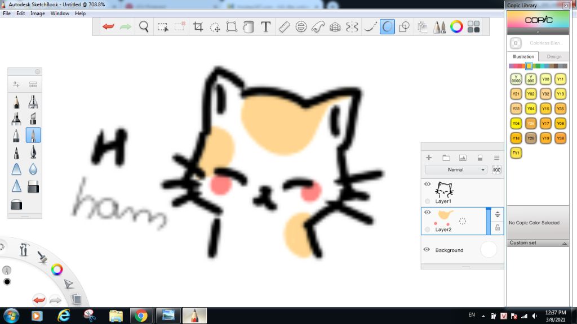Open the layer panel menu icon
This screenshot has width=577, height=324.
[496, 157]
